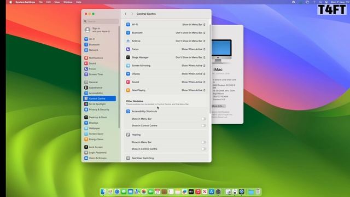The image size is (350, 197).
Task: Click the date and time in menu bar
Action: point(340,2)
